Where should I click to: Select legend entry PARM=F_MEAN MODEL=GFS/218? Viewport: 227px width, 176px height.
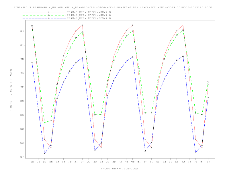click(x=89, y=18)
